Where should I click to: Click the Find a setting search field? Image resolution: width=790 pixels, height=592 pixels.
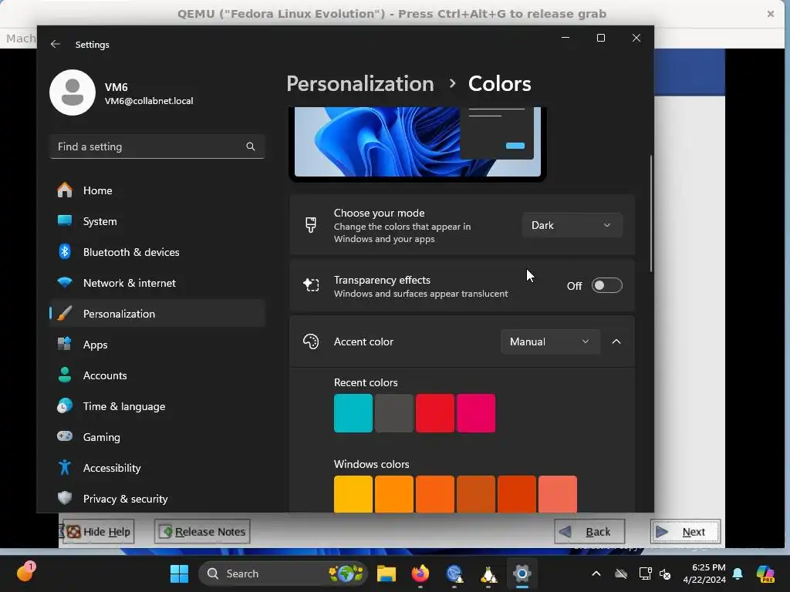[x=157, y=146]
